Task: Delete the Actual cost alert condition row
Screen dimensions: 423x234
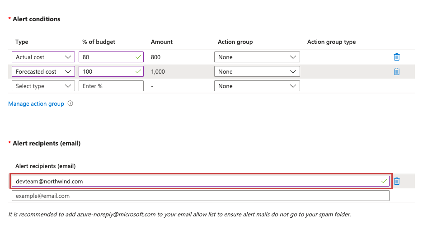Action: (397, 57)
